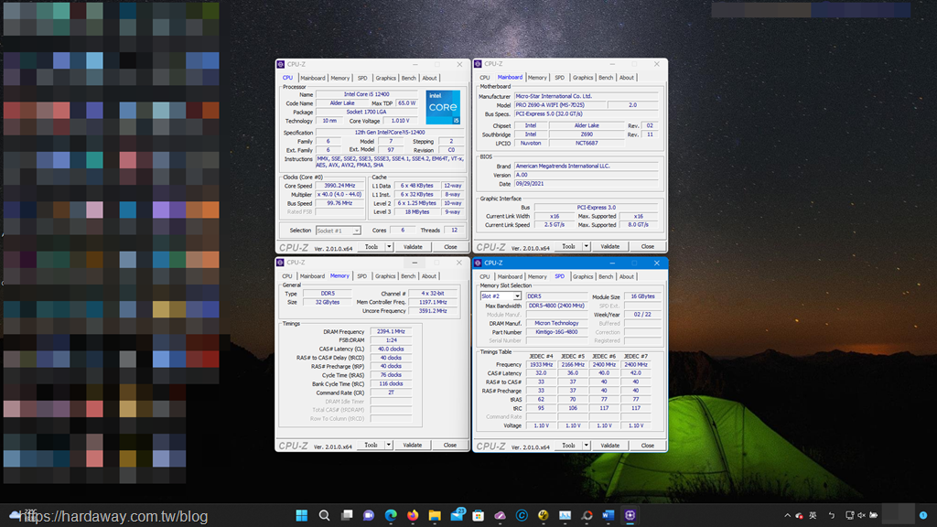Open Bench tab in the SPD window
Screen dimensions: 937x527
click(x=606, y=276)
